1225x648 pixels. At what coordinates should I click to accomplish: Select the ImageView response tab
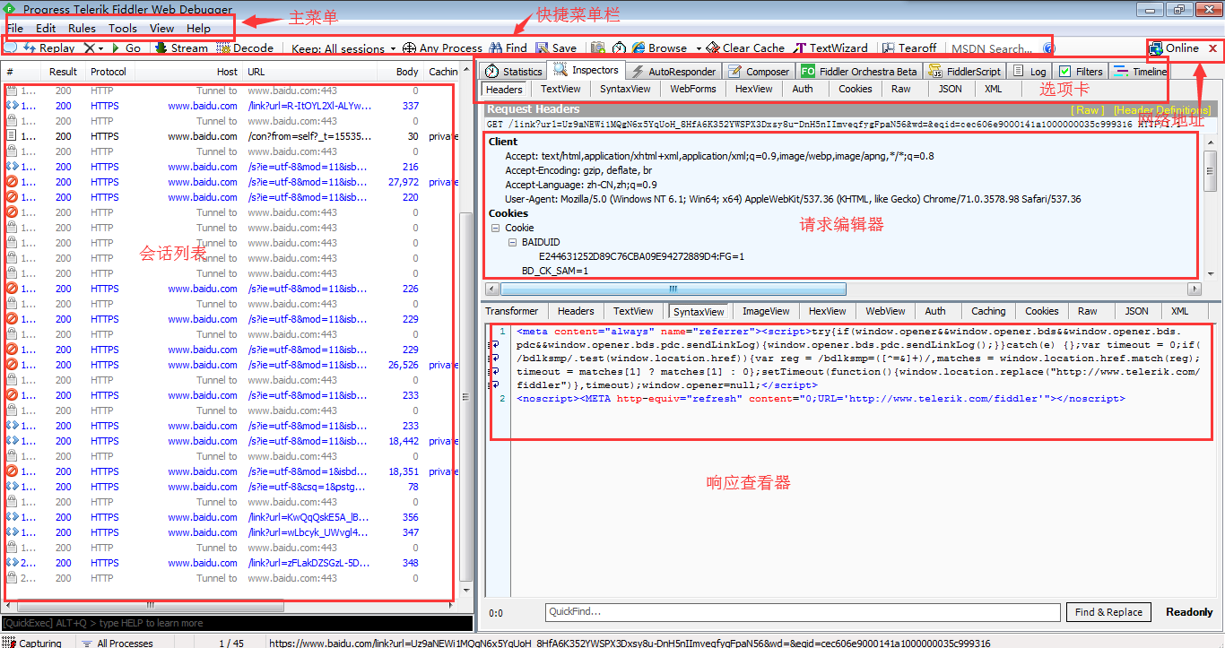click(767, 311)
